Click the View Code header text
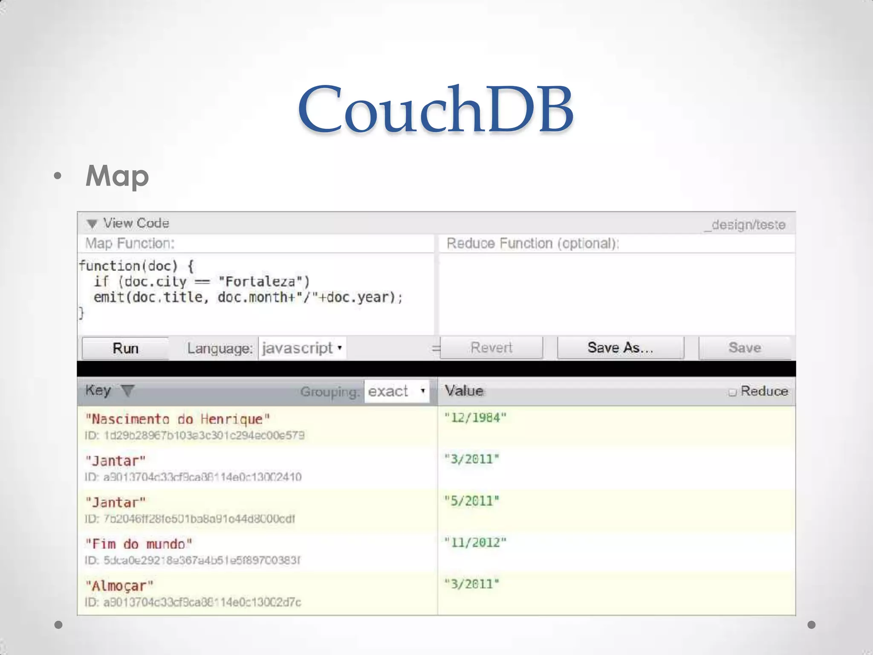Image resolution: width=873 pixels, height=655 pixels. tap(136, 223)
